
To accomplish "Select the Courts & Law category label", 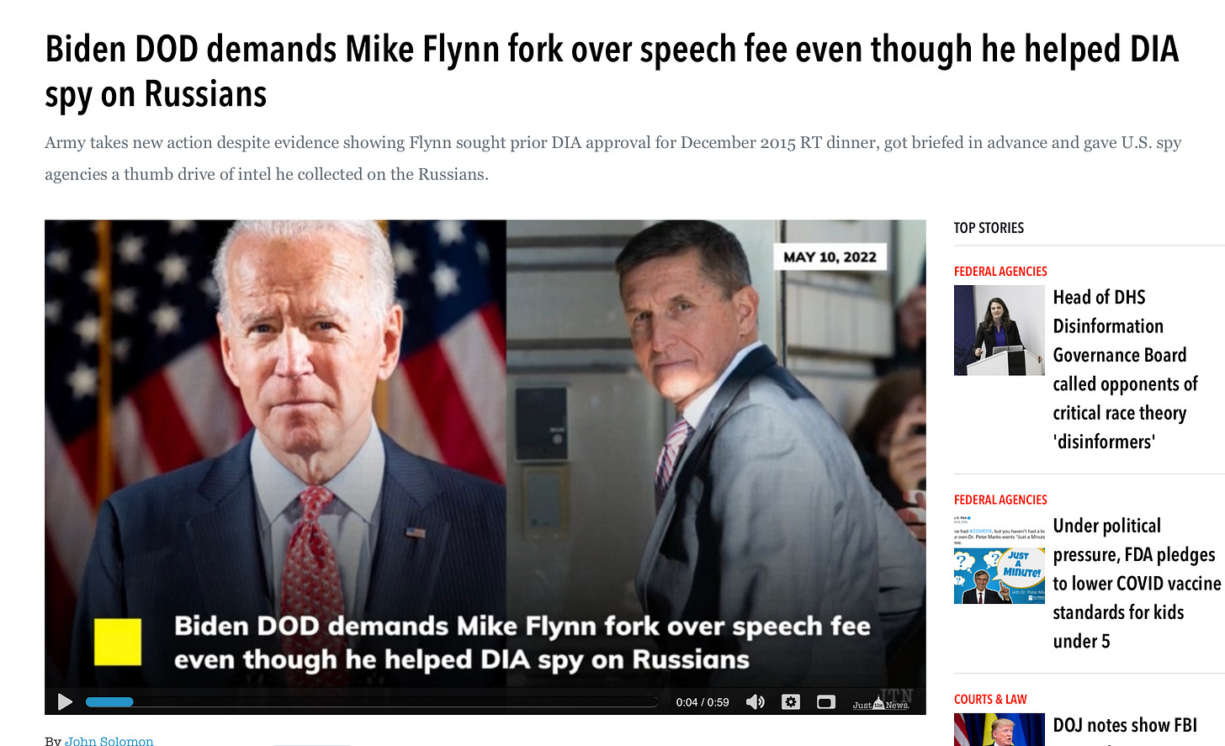I will (x=990, y=699).
